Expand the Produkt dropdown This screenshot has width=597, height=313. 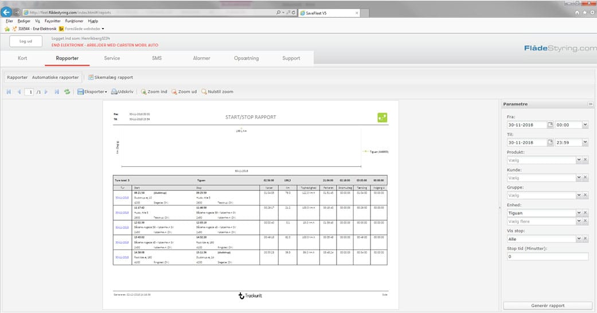[579, 161]
